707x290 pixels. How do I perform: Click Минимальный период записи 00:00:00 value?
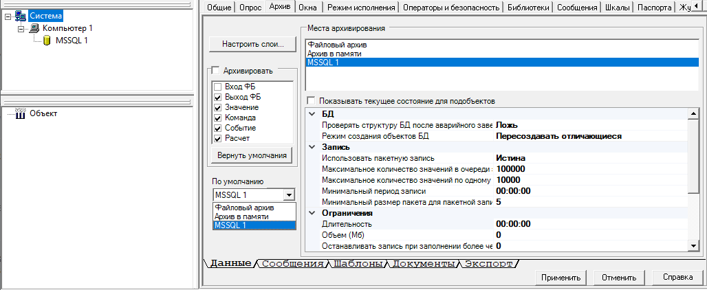click(x=591, y=191)
